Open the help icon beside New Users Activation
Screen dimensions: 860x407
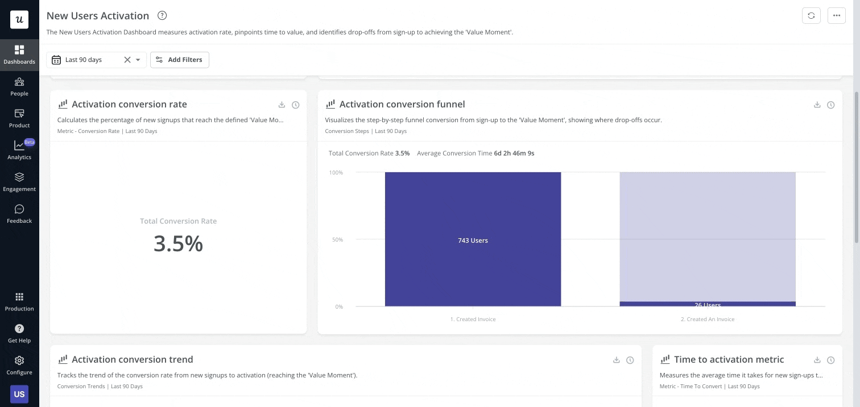[162, 16]
